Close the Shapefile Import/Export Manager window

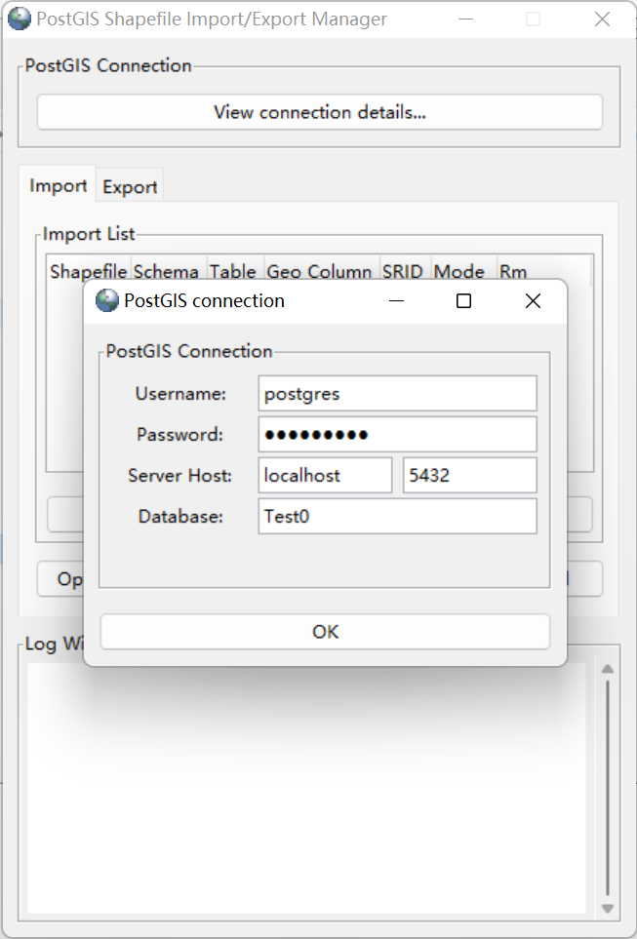(602, 20)
